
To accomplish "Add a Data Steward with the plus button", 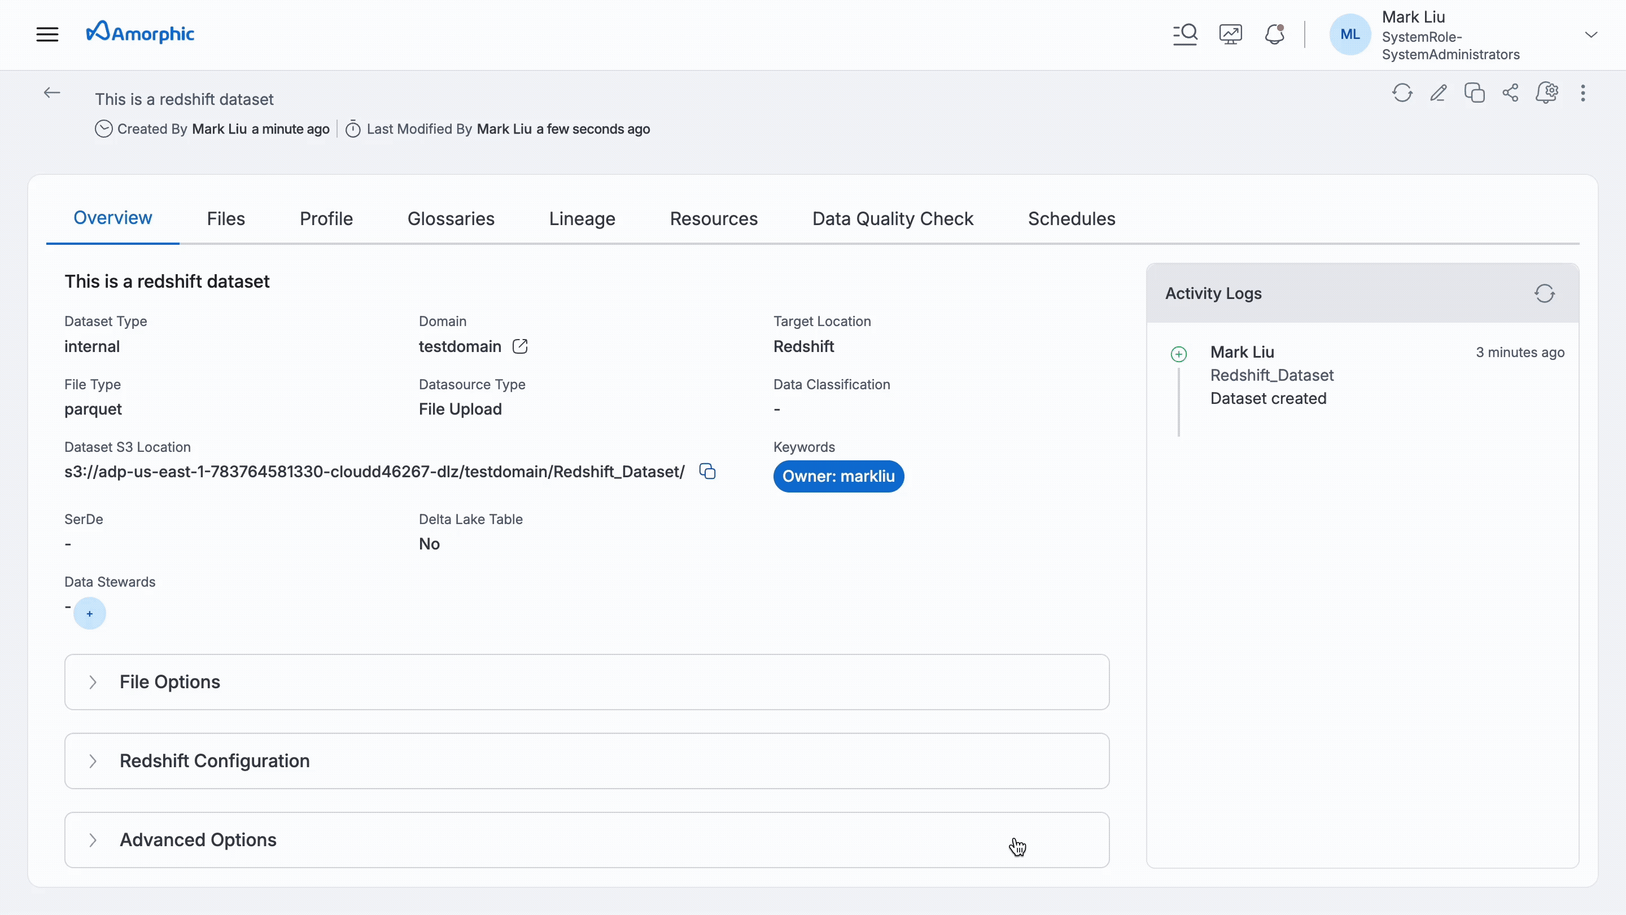I will [90, 613].
